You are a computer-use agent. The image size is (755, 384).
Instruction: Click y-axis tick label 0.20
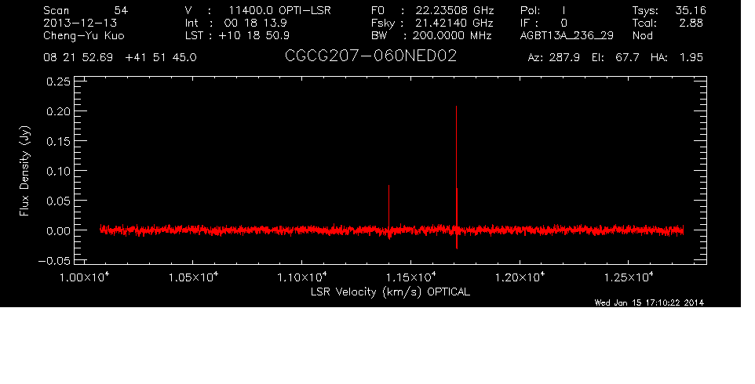[58, 111]
